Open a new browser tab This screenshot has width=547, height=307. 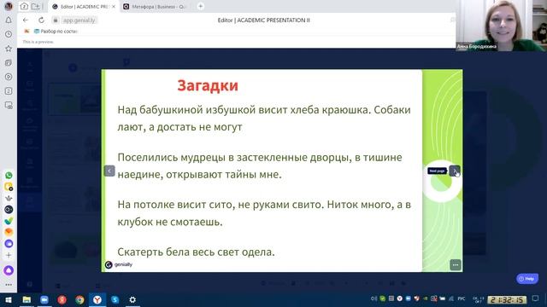(x=200, y=6)
